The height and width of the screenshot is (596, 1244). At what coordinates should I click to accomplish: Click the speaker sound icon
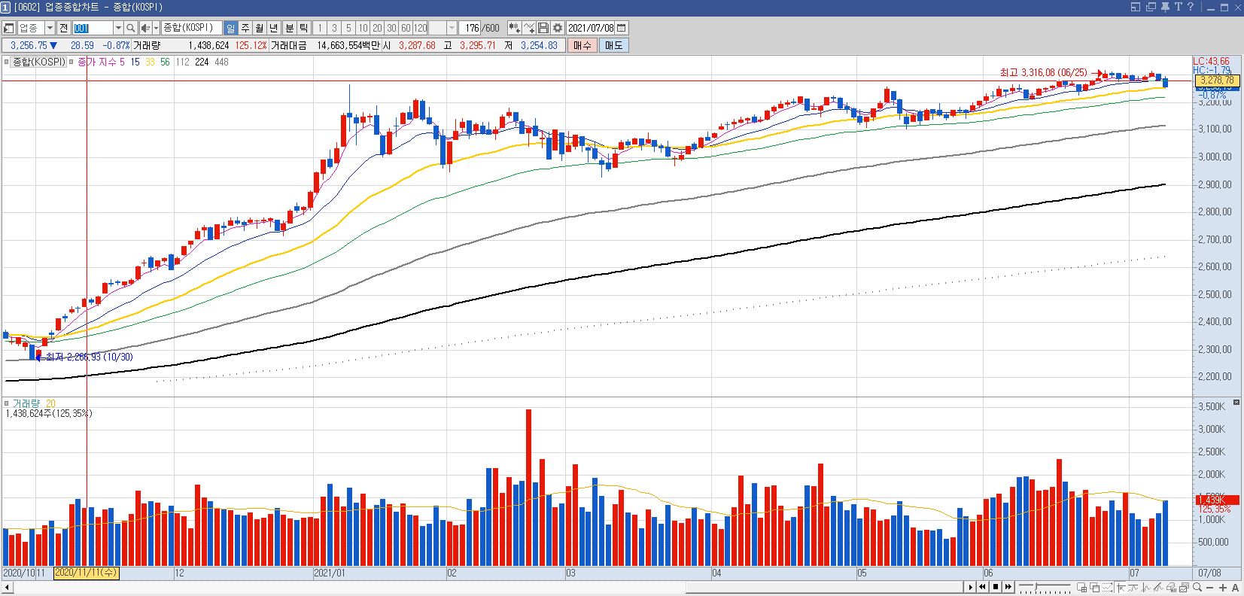(145, 28)
